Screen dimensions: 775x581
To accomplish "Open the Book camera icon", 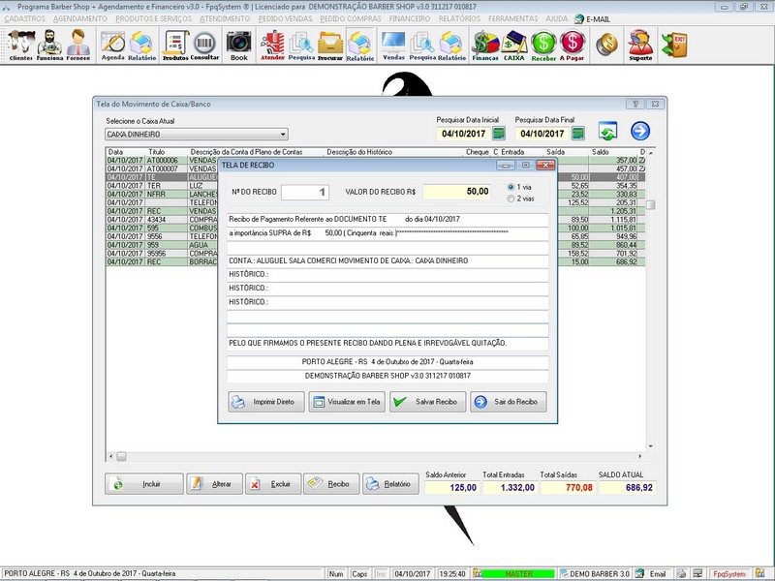I will point(238,45).
